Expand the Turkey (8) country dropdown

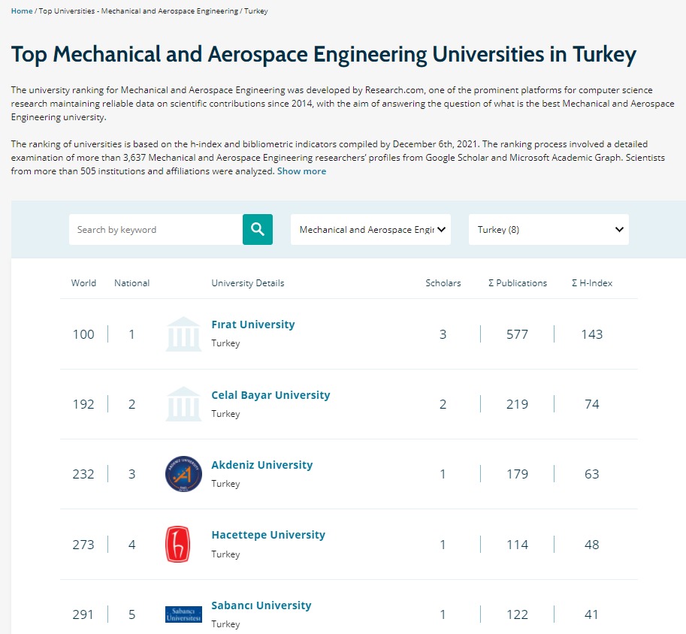coord(548,230)
